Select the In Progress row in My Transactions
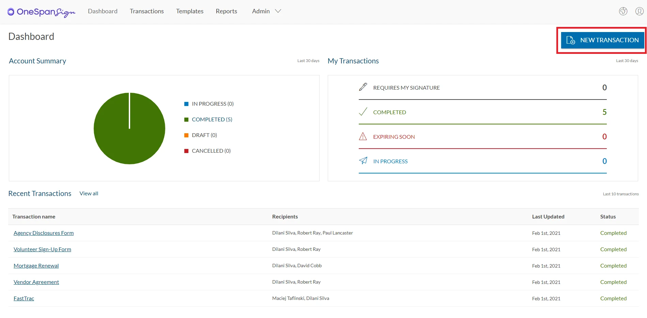The width and height of the screenshot is (647, 318). tap(483, 161)
